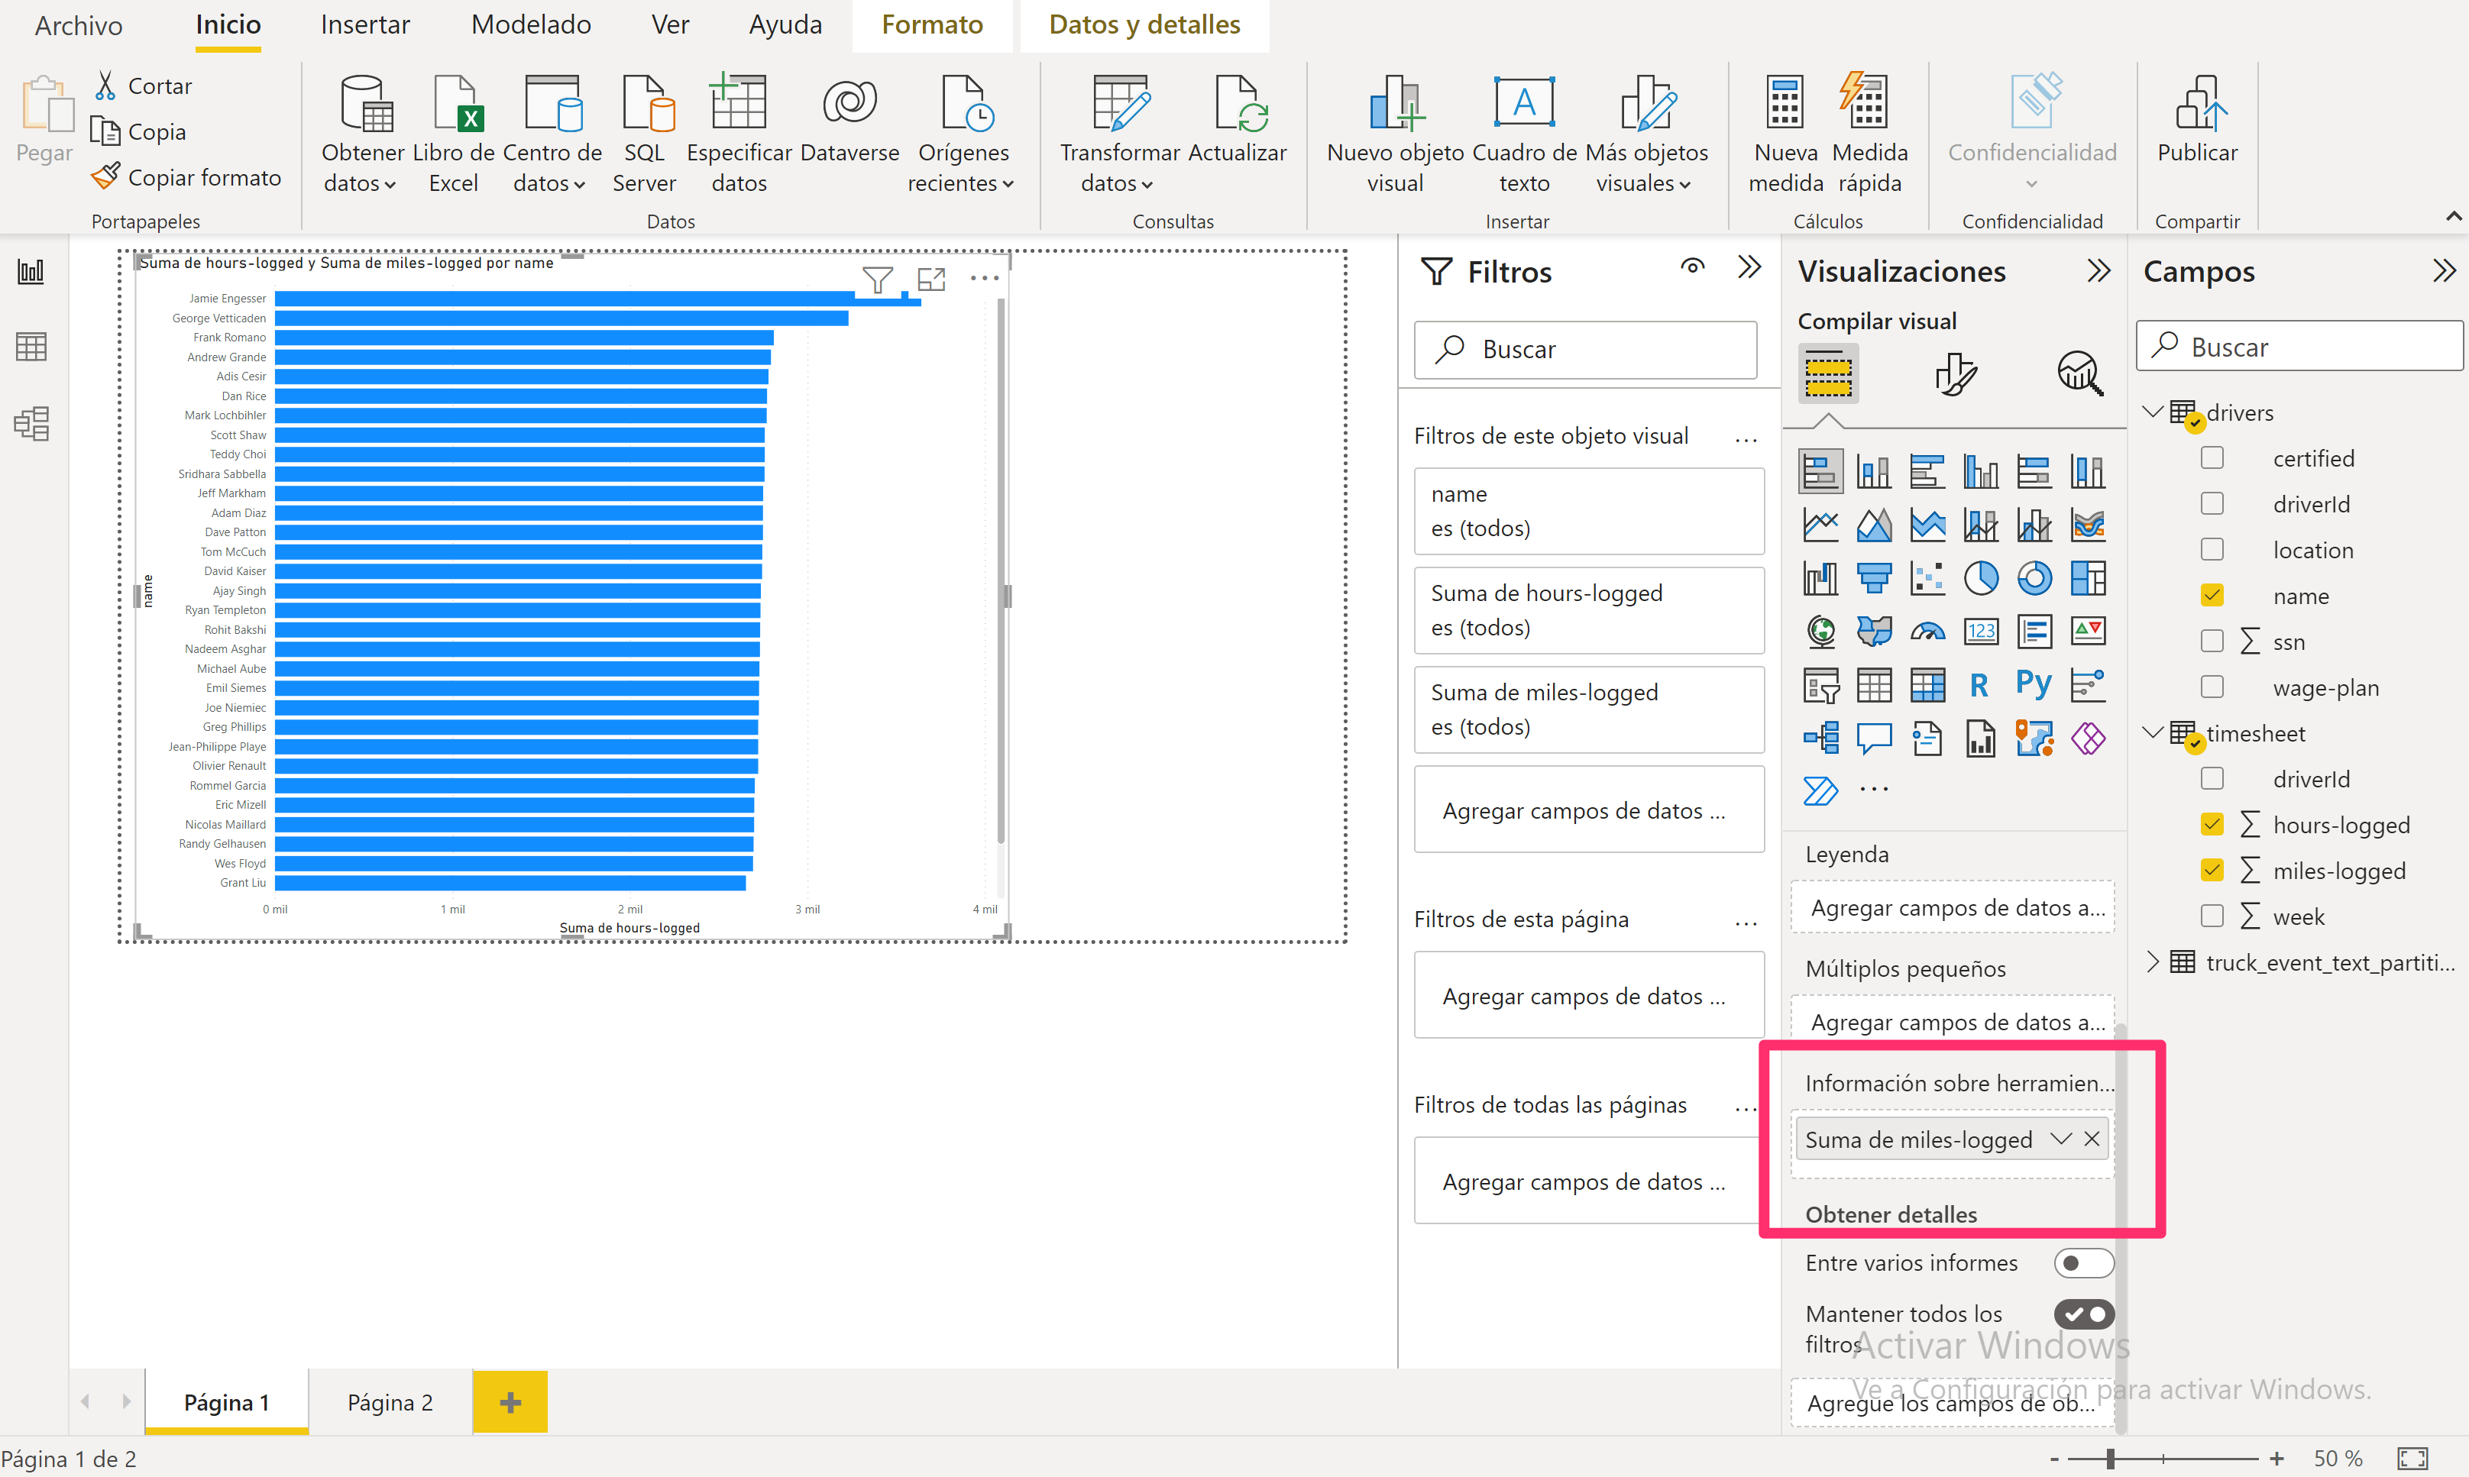Click the Inicio ribbon tab
Image resolution: width=2469 pixels, height=1477 pixels.
tap(225, 24)
